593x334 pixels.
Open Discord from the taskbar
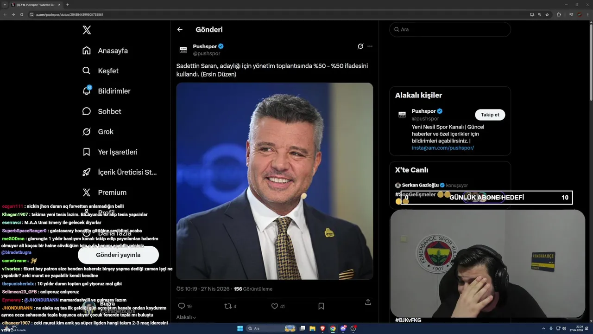343,328
